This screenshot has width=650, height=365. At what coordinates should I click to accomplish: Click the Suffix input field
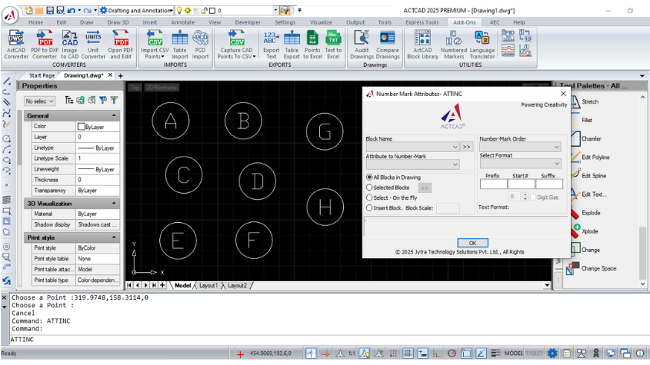[549, 184]
